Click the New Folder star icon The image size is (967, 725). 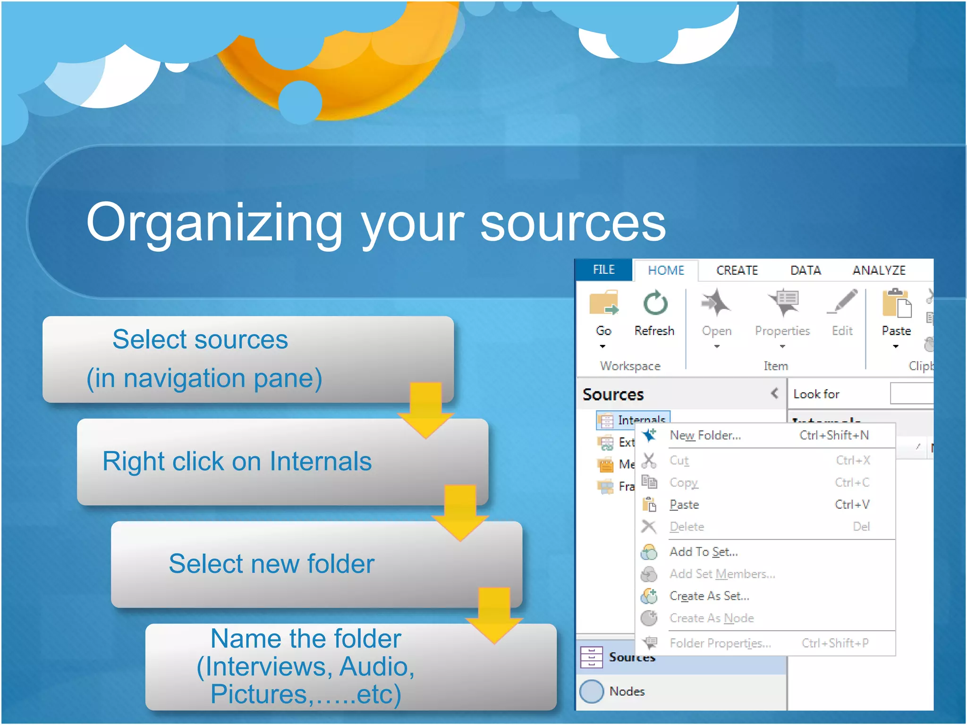(x=649, y=435)
